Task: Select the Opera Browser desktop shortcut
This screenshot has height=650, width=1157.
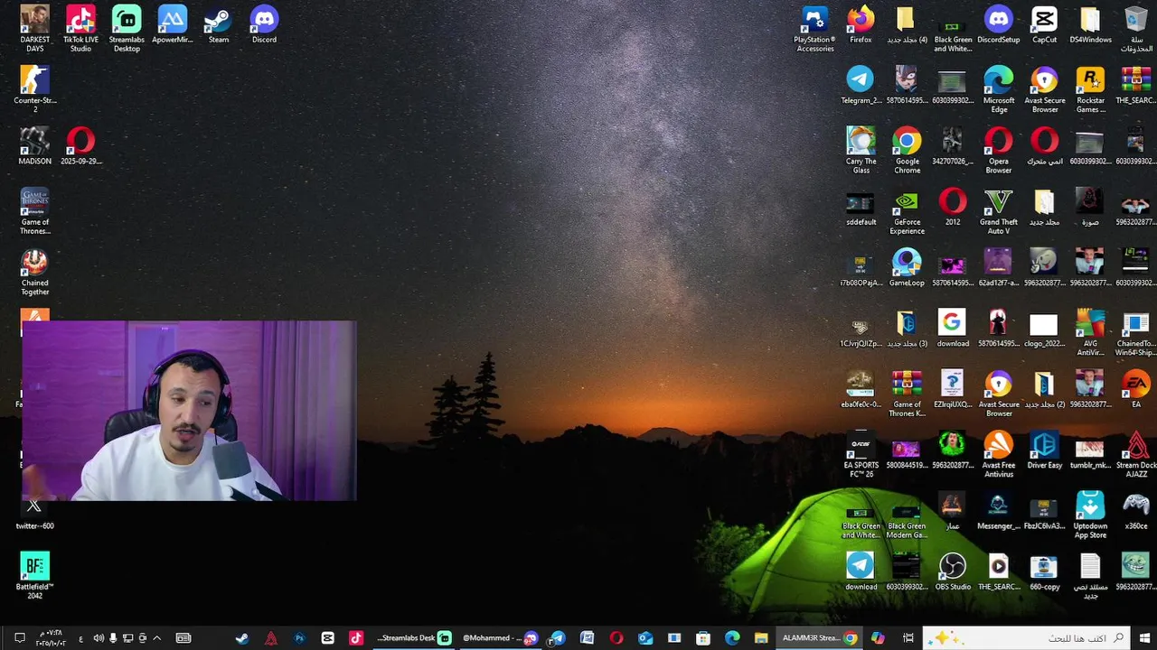Action: pos(998,150)
